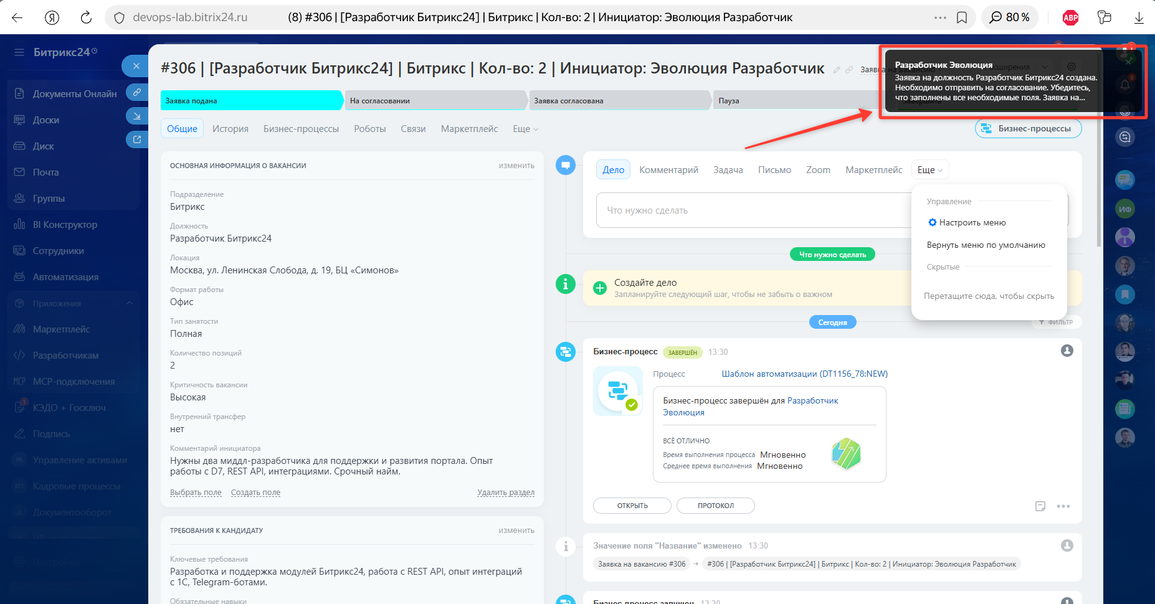Open browser downloads

tap(1139, 17)
